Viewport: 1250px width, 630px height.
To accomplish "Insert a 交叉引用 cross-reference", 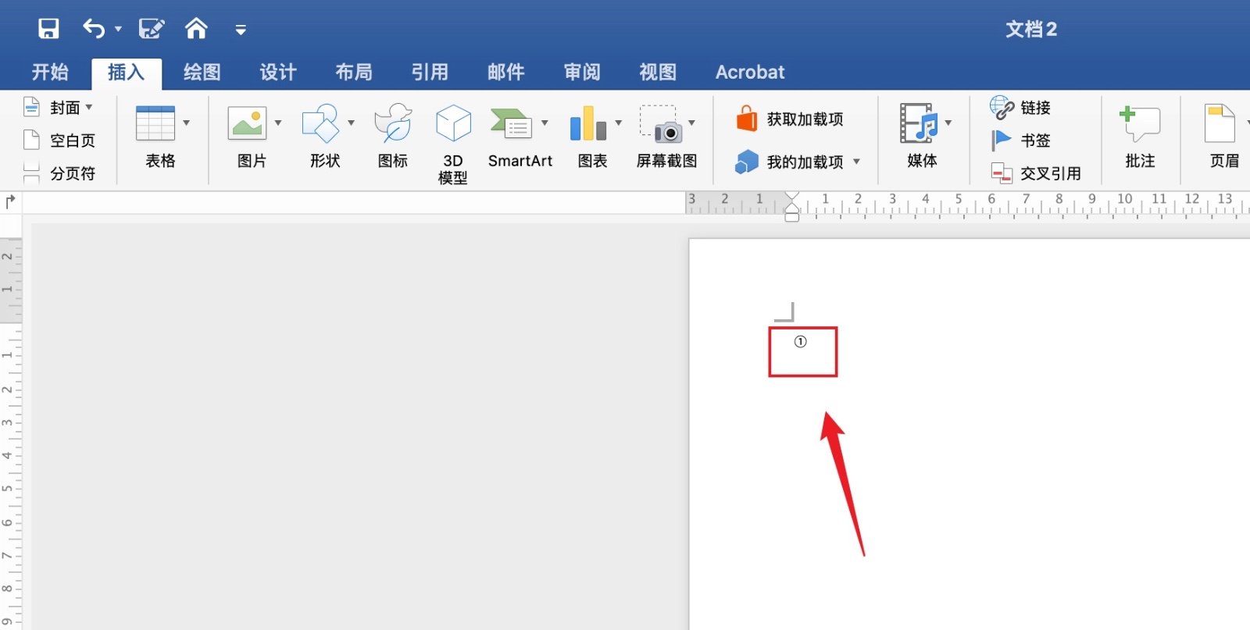I will (x=1036, y=173).
